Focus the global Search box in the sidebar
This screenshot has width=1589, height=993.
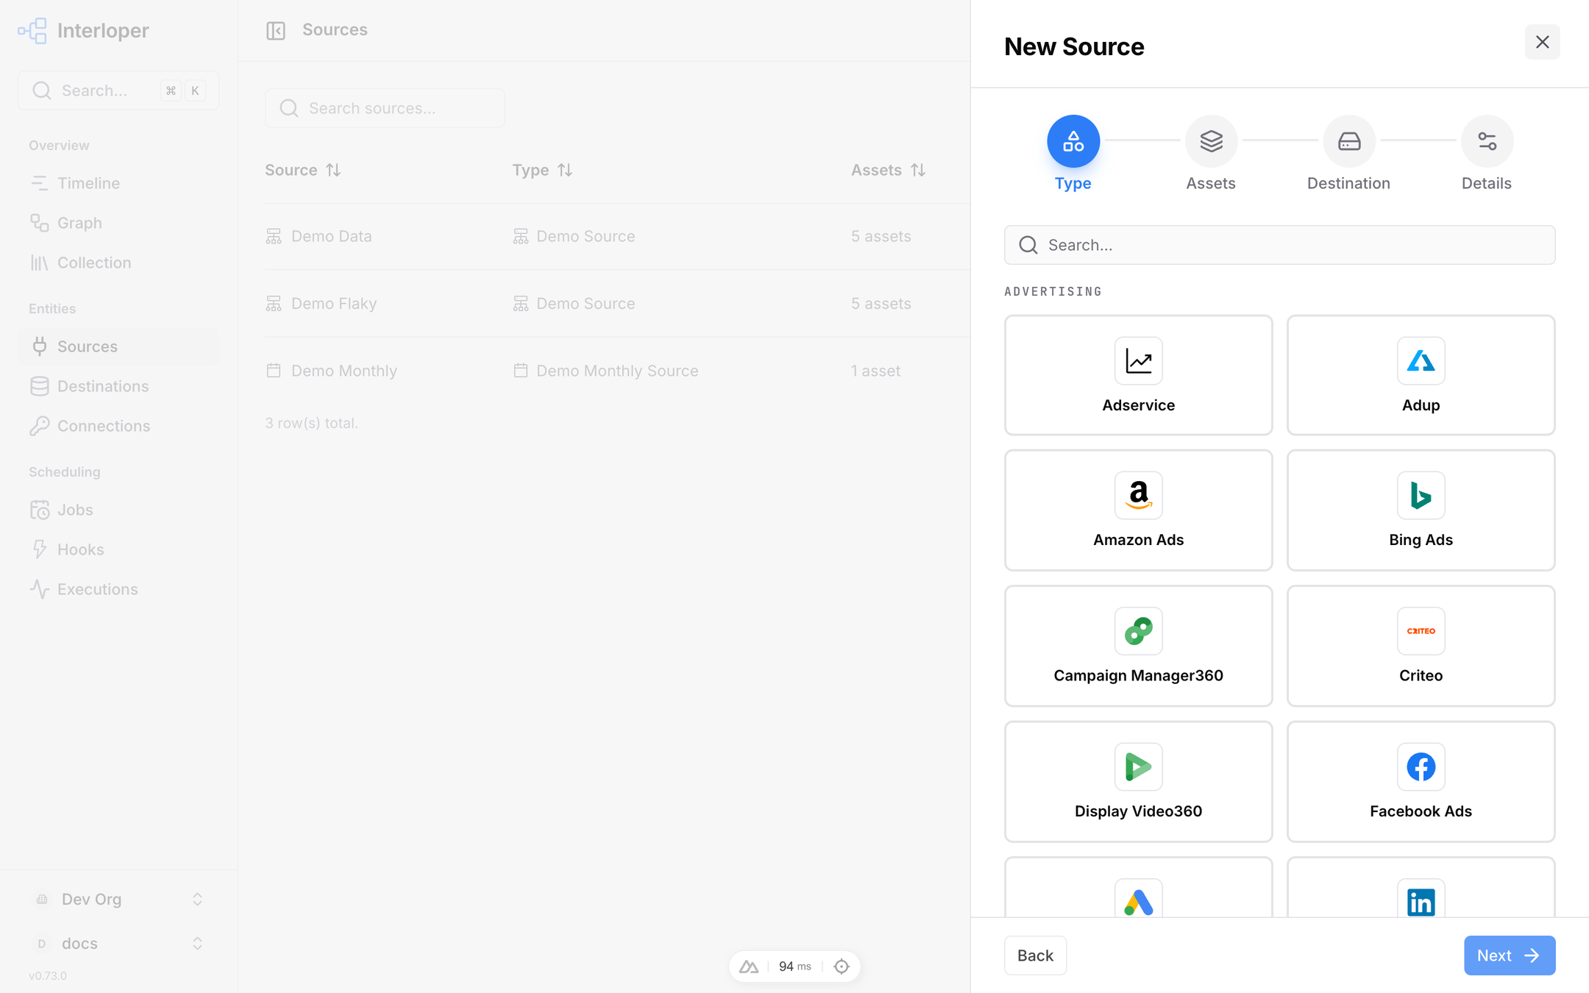[118, 90]
